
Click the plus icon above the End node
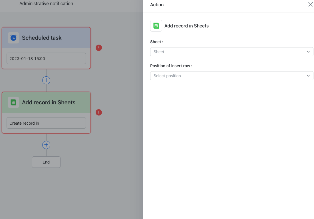[46, 145]
